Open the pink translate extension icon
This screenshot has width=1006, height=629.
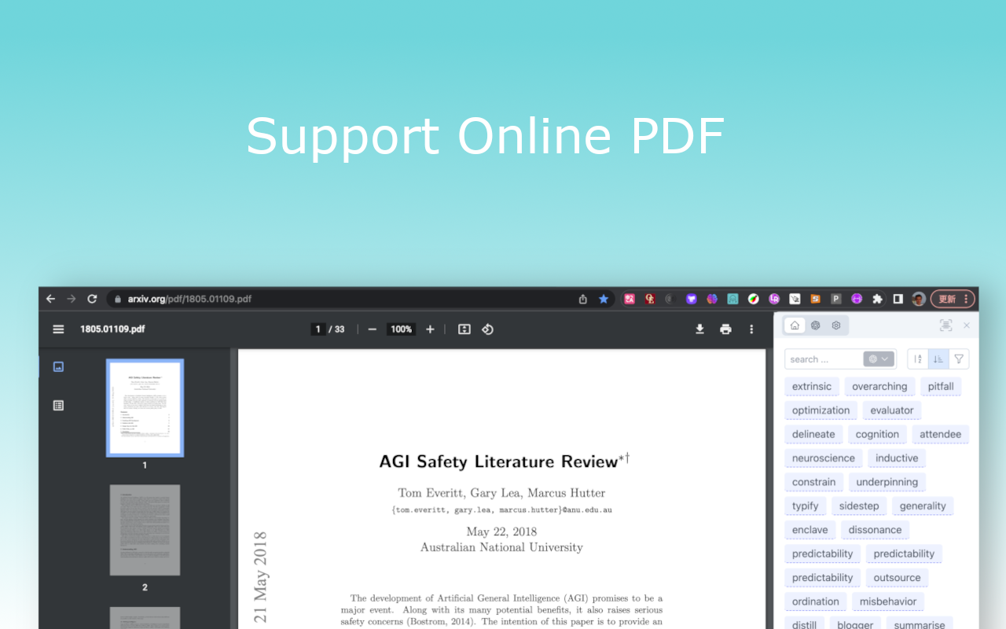tap(630, 299)
